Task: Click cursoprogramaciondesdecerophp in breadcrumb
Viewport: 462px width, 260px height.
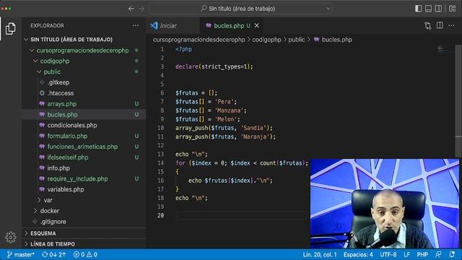Action: pyautogui.click(x=199, y=40)
